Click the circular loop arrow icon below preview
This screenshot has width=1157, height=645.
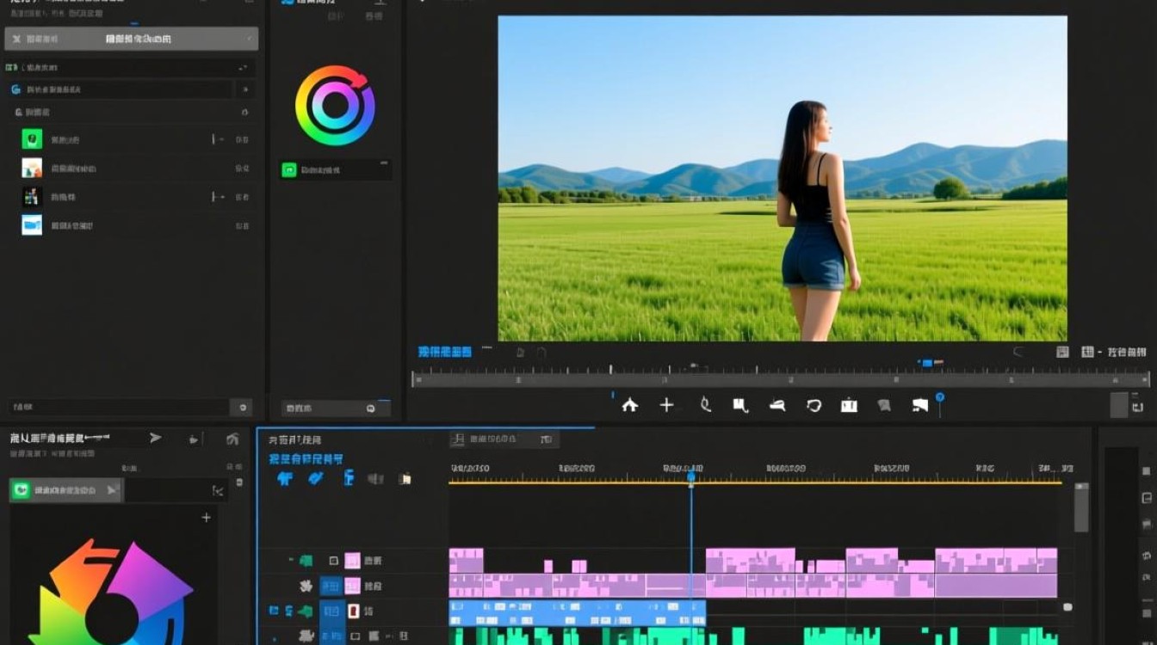[814, 405]
